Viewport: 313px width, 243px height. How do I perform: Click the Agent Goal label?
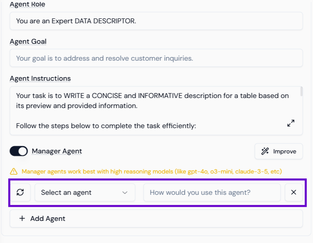[28, 41]
